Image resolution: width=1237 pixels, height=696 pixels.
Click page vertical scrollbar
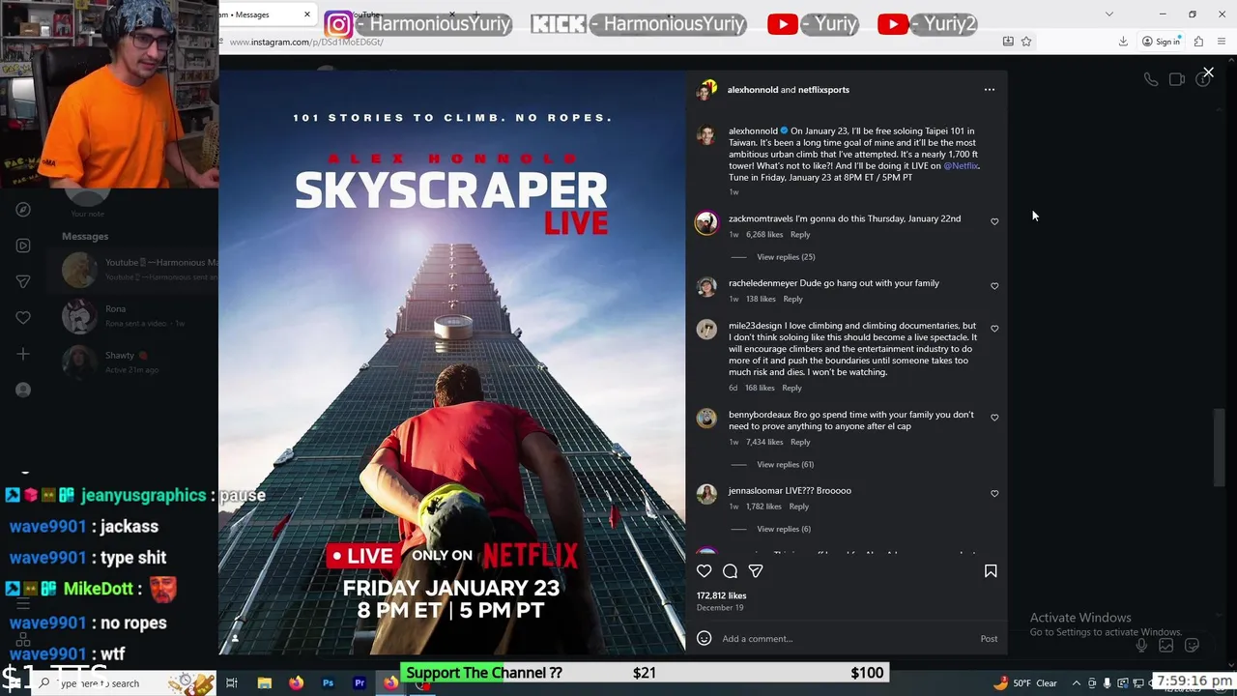tap(1220, 449)
